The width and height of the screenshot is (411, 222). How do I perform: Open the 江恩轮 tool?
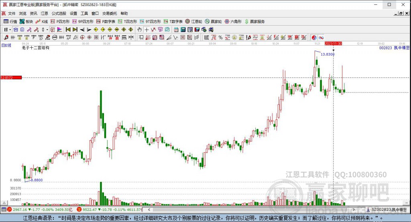[194, 22]
